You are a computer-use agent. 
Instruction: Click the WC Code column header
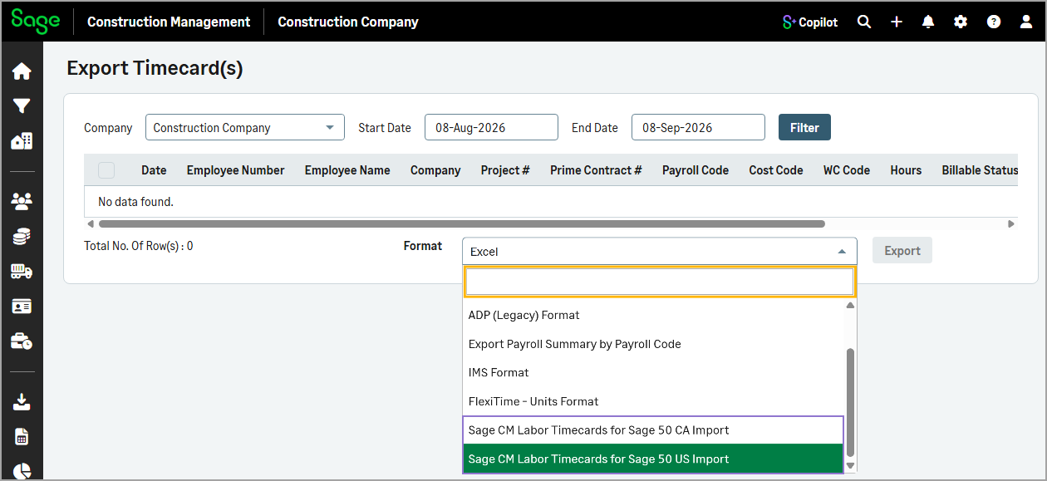pyautogui.click(x=847, y=170)
